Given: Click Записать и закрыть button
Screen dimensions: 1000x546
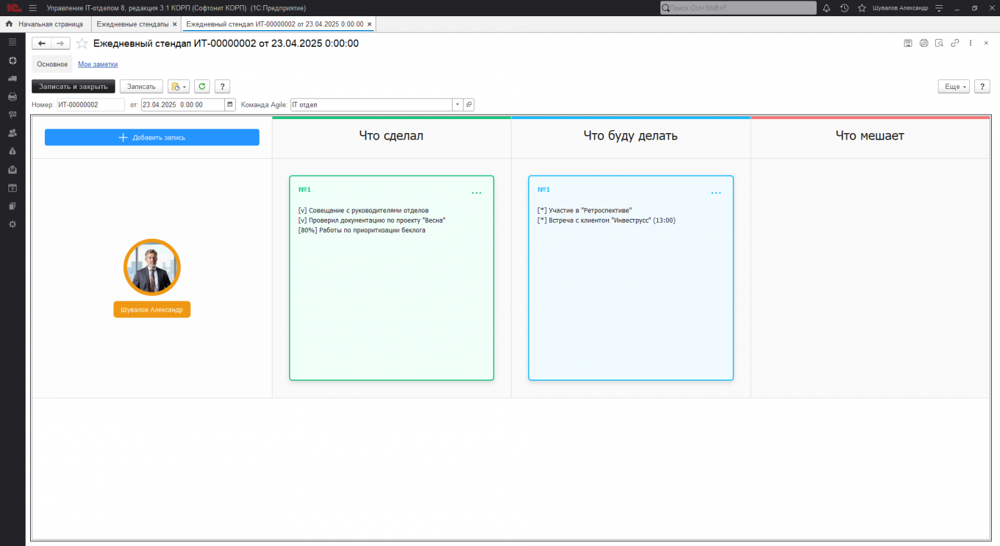Looking at the screenshot, I should coord(73,86).
